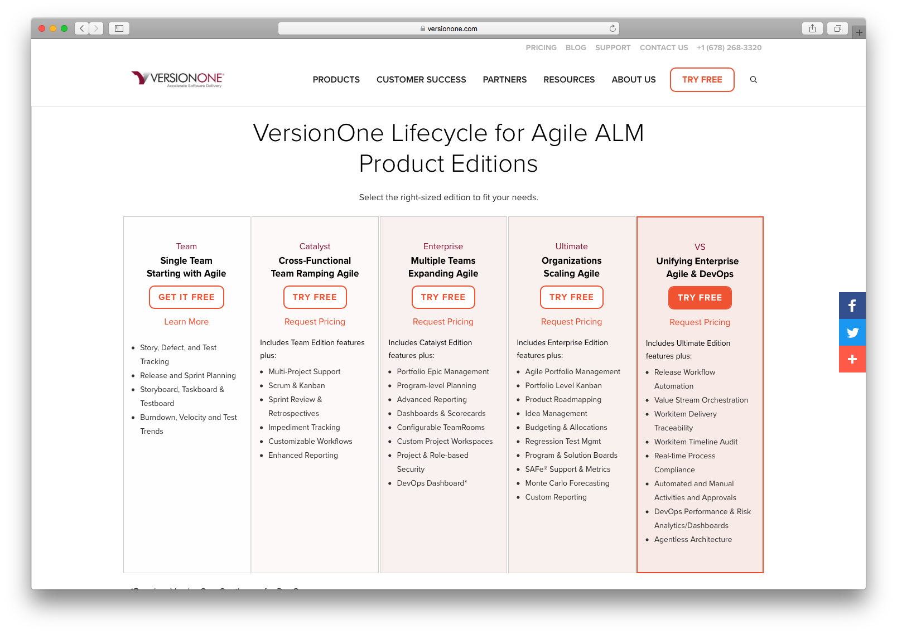Image resolution: width=897 pixels, height=634 pixels.
Task: Click 'Monte Carlo Forecasting' feature
Action: pos(567,483)
